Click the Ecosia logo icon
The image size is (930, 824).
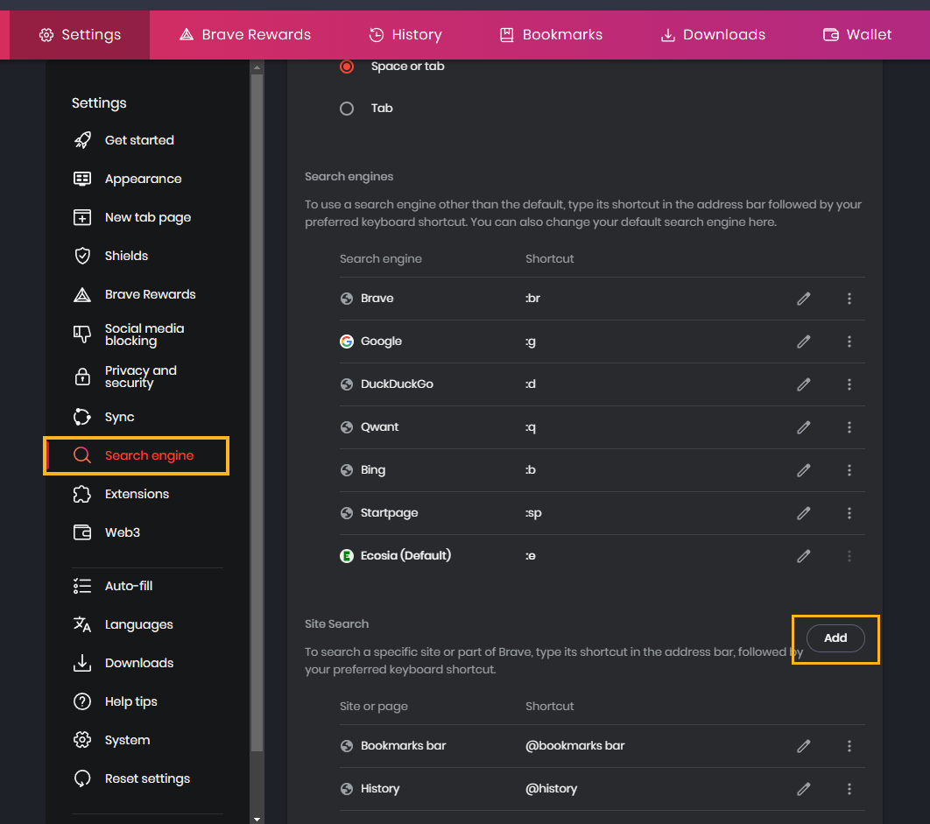tap(347, 556)
